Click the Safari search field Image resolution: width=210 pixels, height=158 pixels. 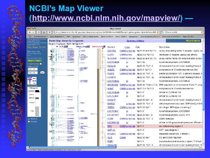coord(182,32)
